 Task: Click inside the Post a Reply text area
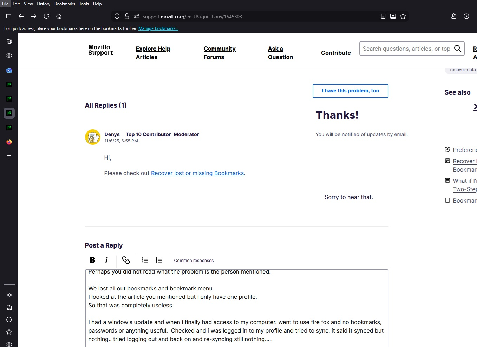(237, 308)
